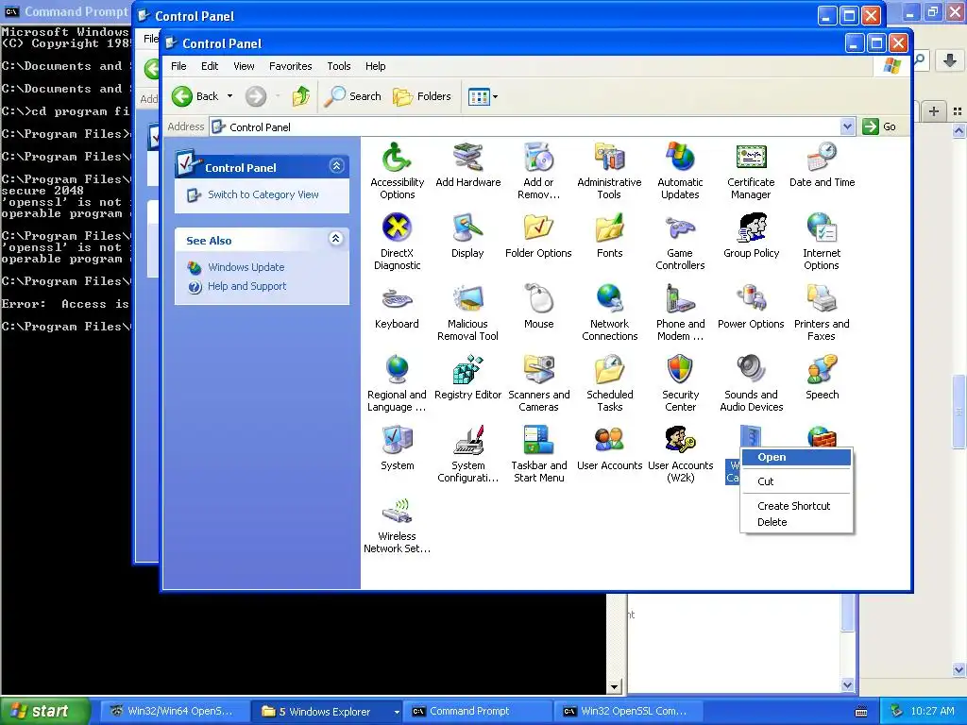Image resolution: width=967 pixels, height=725 pixels.
Task: Open the Add Hardware wizard icon
Action: coord(467,158)
